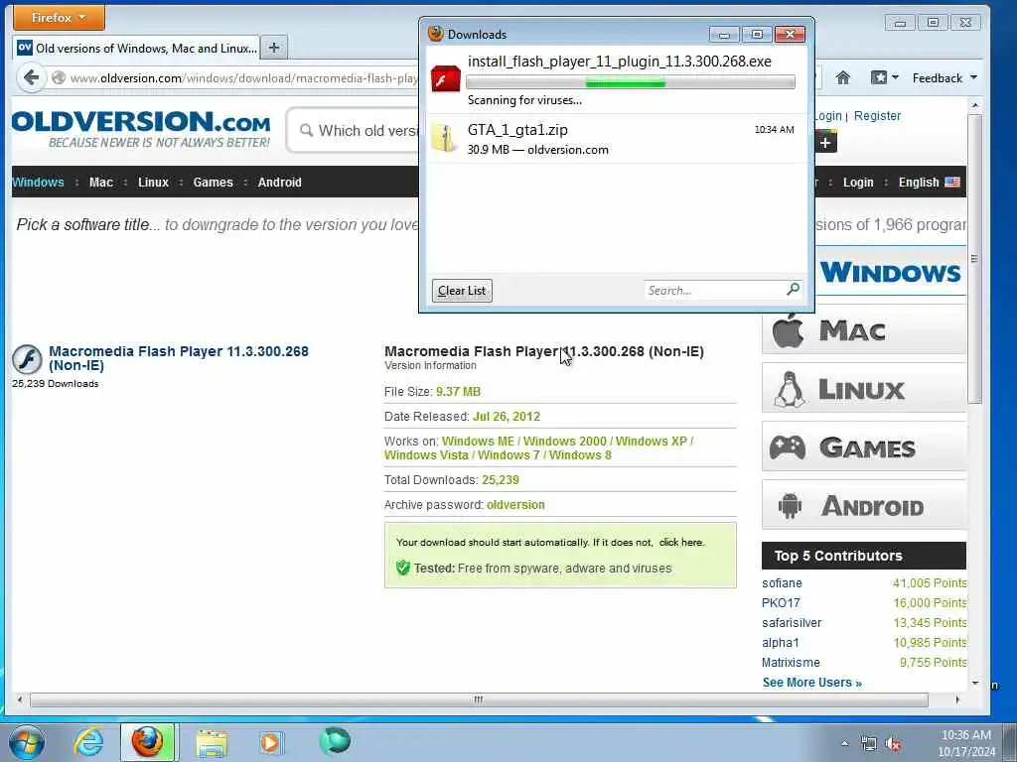Click the GAMES category button with gamepad

point(864,447)
